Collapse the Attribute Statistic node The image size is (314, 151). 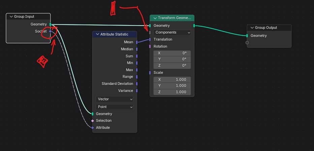click(97, 34)
